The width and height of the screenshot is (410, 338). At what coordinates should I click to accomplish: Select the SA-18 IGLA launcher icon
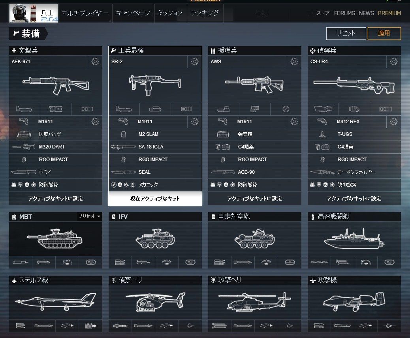123,147
